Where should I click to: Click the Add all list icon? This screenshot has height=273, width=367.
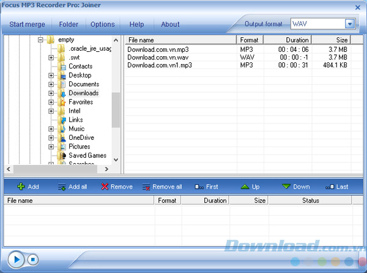click(x=62, y=187)
